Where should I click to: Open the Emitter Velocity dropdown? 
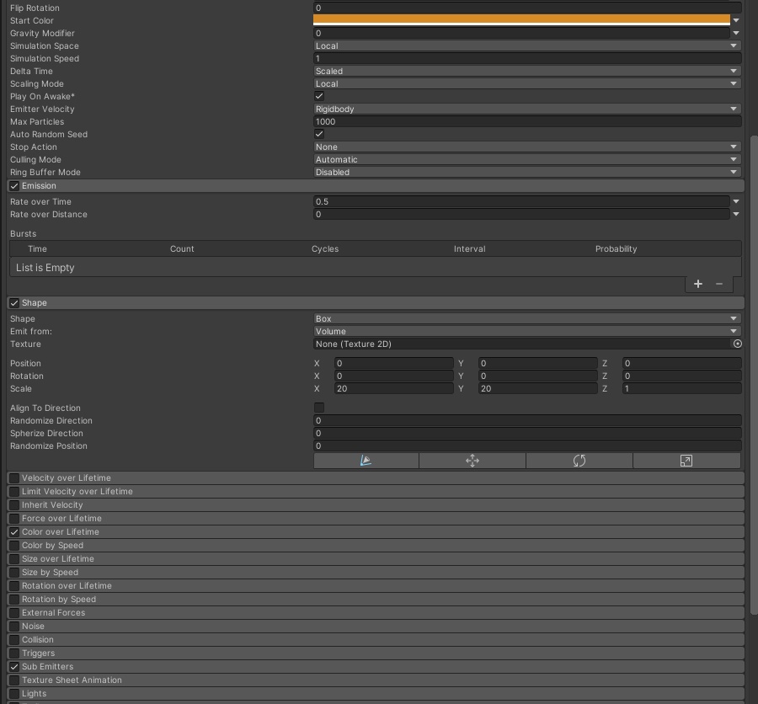[x=527, y=109]
